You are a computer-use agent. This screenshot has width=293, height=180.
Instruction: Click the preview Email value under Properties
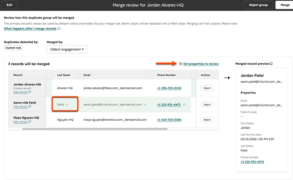[261, 105]
